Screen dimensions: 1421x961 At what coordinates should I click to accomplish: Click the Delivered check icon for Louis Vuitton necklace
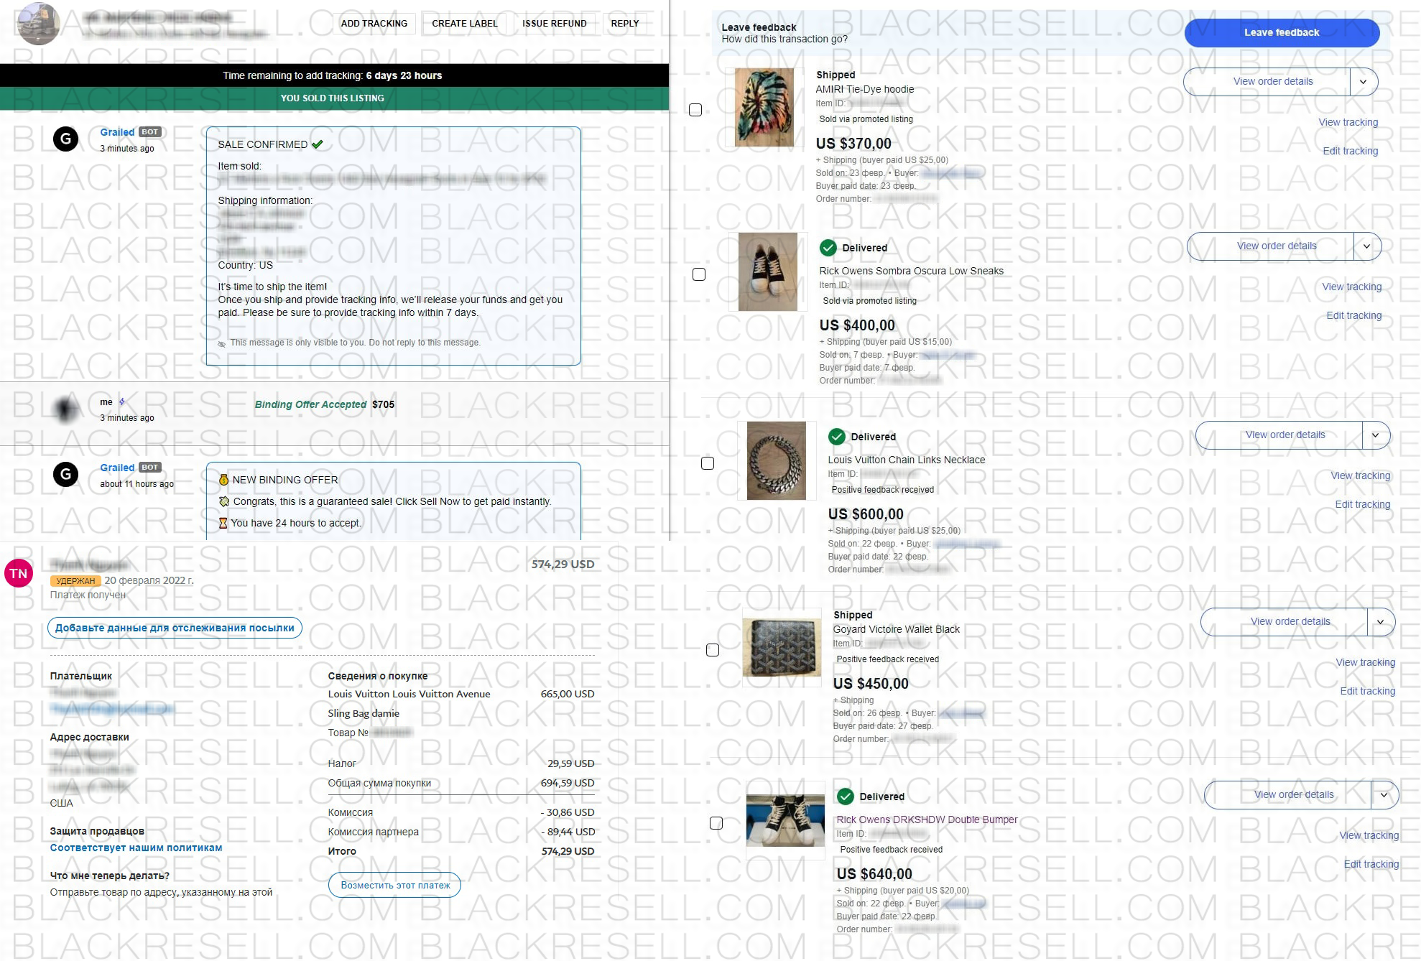[x=836, y=437]
